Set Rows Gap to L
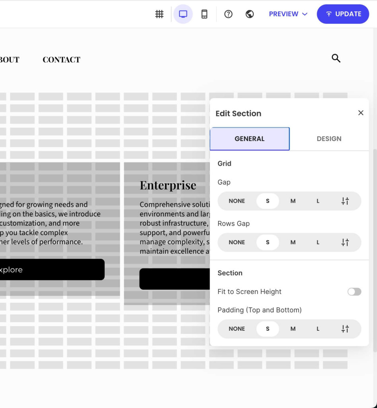The height and width of the screenshot is (408, 377). (318, 242)
